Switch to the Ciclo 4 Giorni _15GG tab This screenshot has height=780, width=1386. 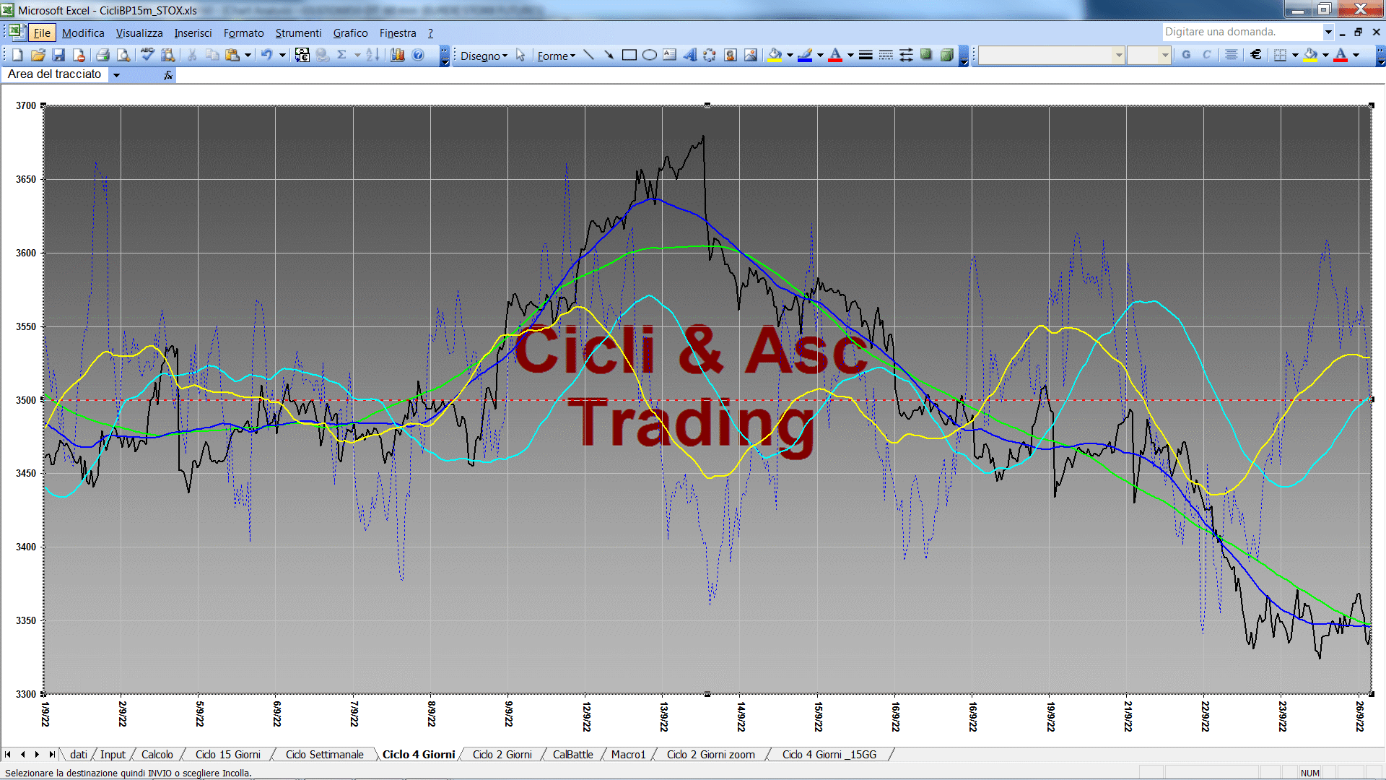coord(829,754)
